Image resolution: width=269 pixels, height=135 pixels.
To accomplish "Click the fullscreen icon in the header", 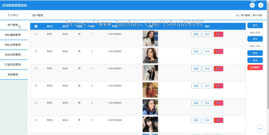I will click(252, 5).
